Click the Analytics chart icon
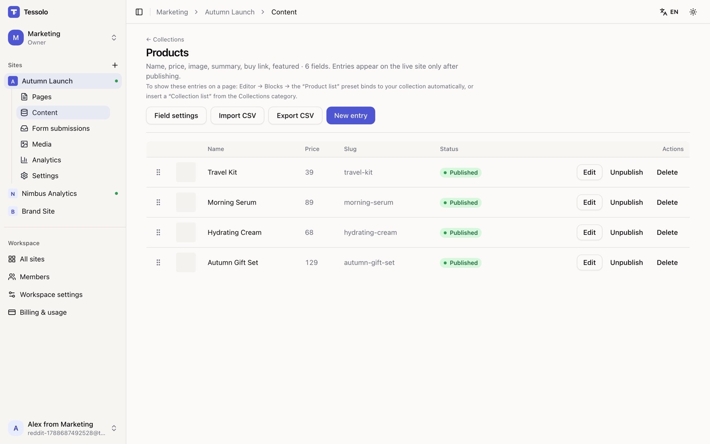 tap(24, 160)
